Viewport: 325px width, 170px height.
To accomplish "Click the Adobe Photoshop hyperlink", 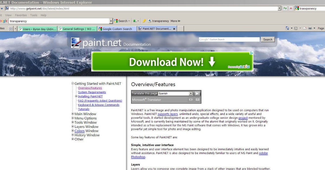I will [263, 153].
